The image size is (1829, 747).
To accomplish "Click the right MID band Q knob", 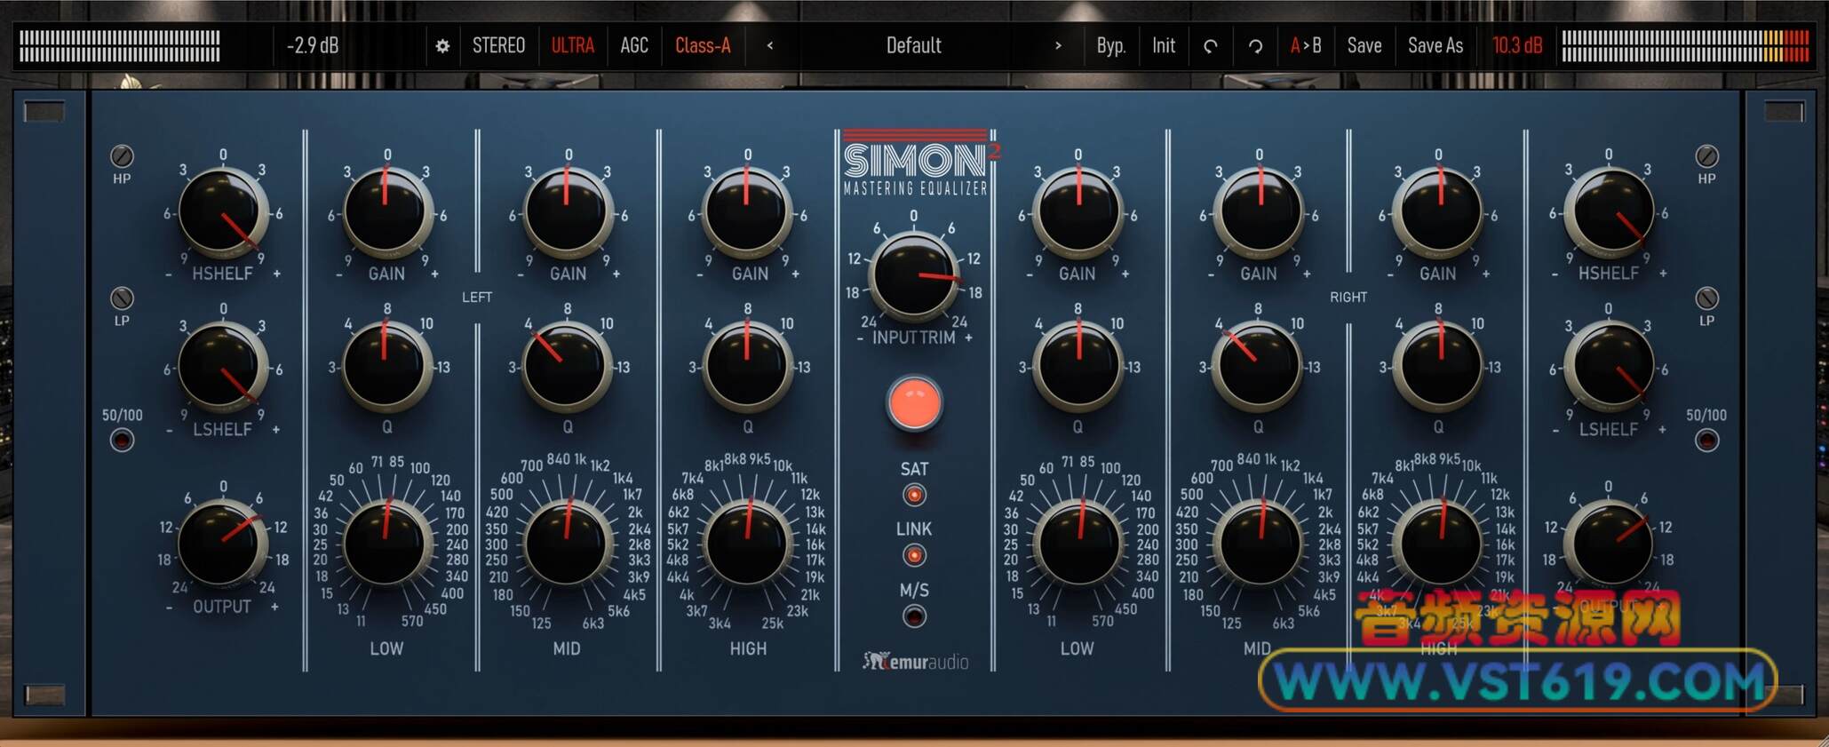I will pyautogui.click(x=1259, y=367).
